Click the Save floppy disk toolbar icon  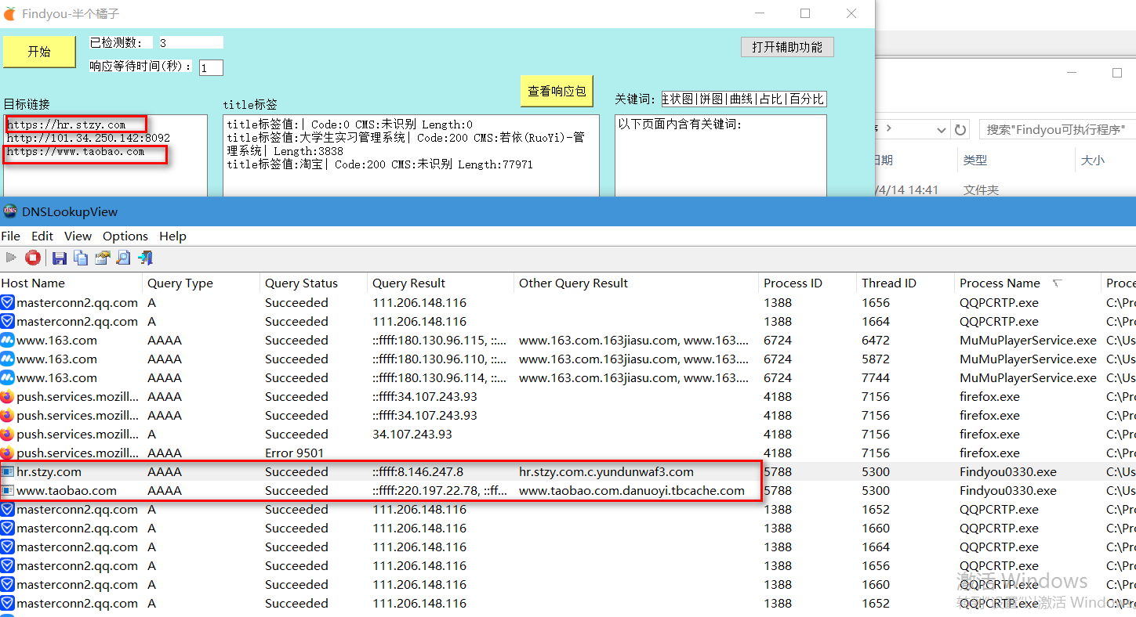tap(59, 257)
